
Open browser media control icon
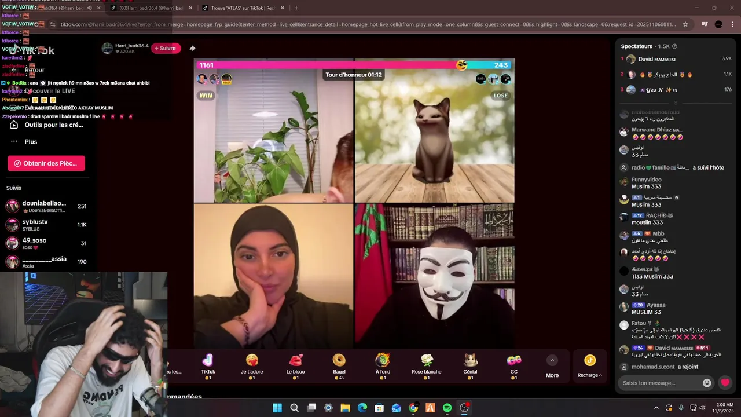(x=705, y=24)
